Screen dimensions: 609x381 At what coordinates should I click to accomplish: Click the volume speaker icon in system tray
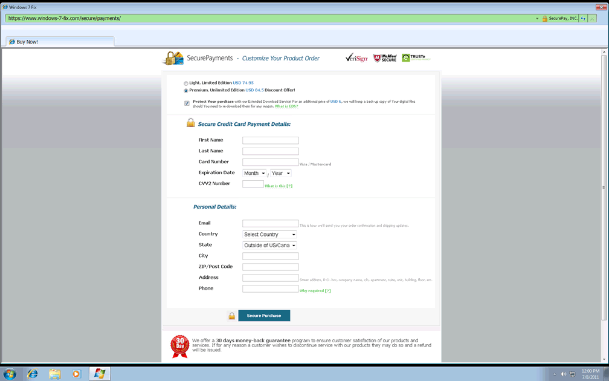563,374
